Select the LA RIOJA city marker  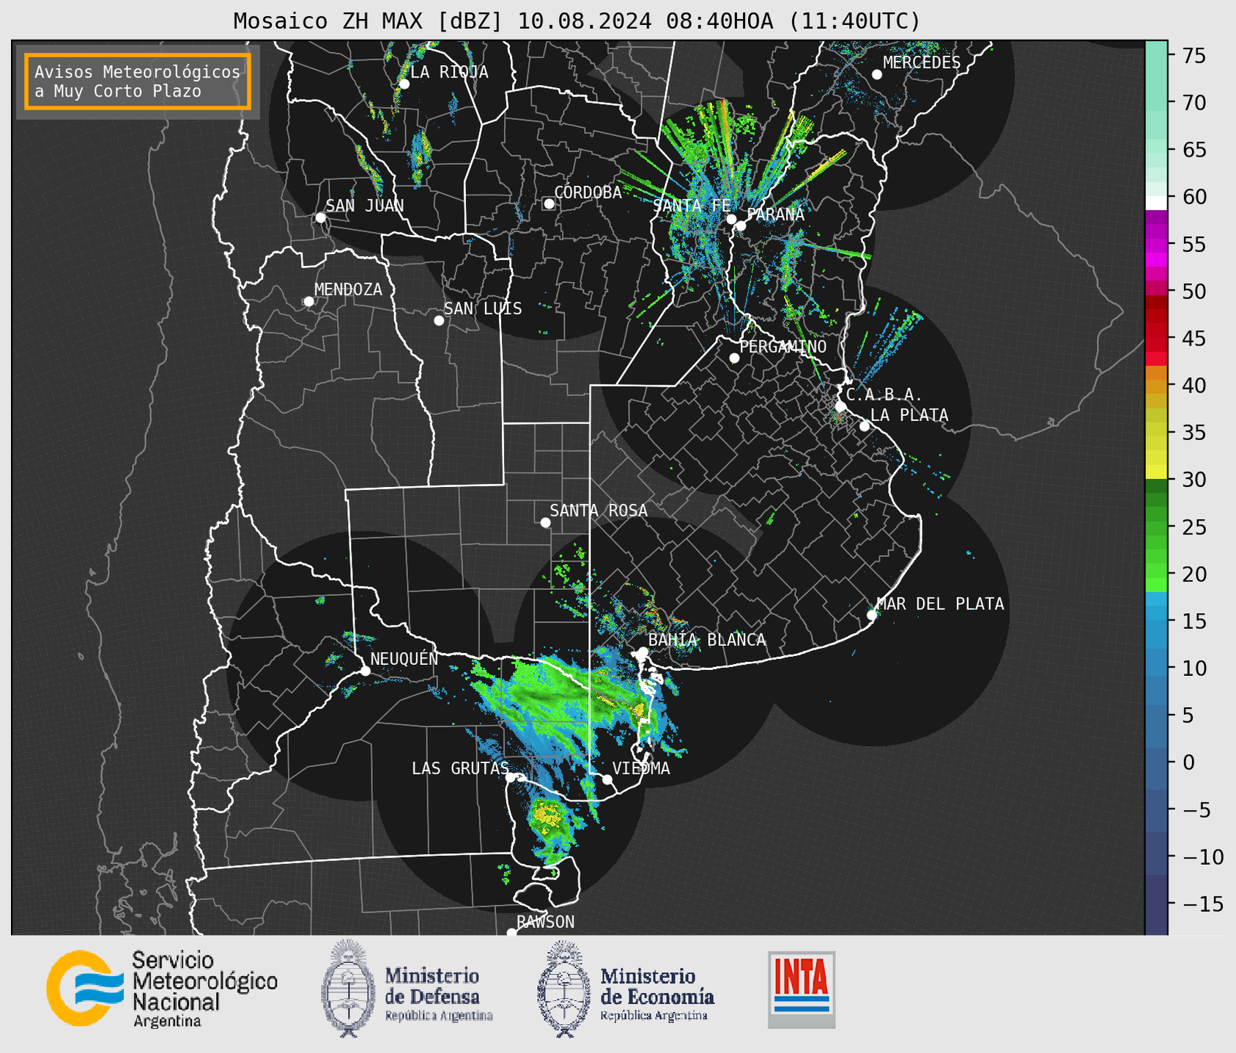click(404, 84)
